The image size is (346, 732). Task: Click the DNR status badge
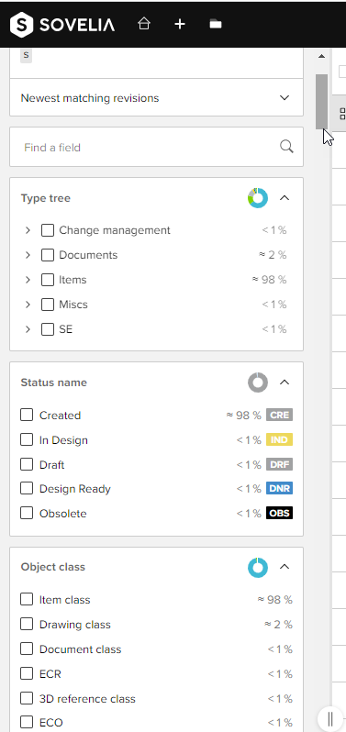[279, 488]
